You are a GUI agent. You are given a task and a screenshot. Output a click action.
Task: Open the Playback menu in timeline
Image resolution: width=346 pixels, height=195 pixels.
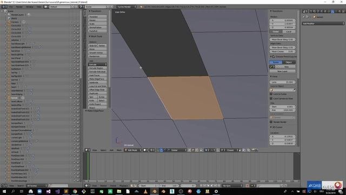(124, 185)
